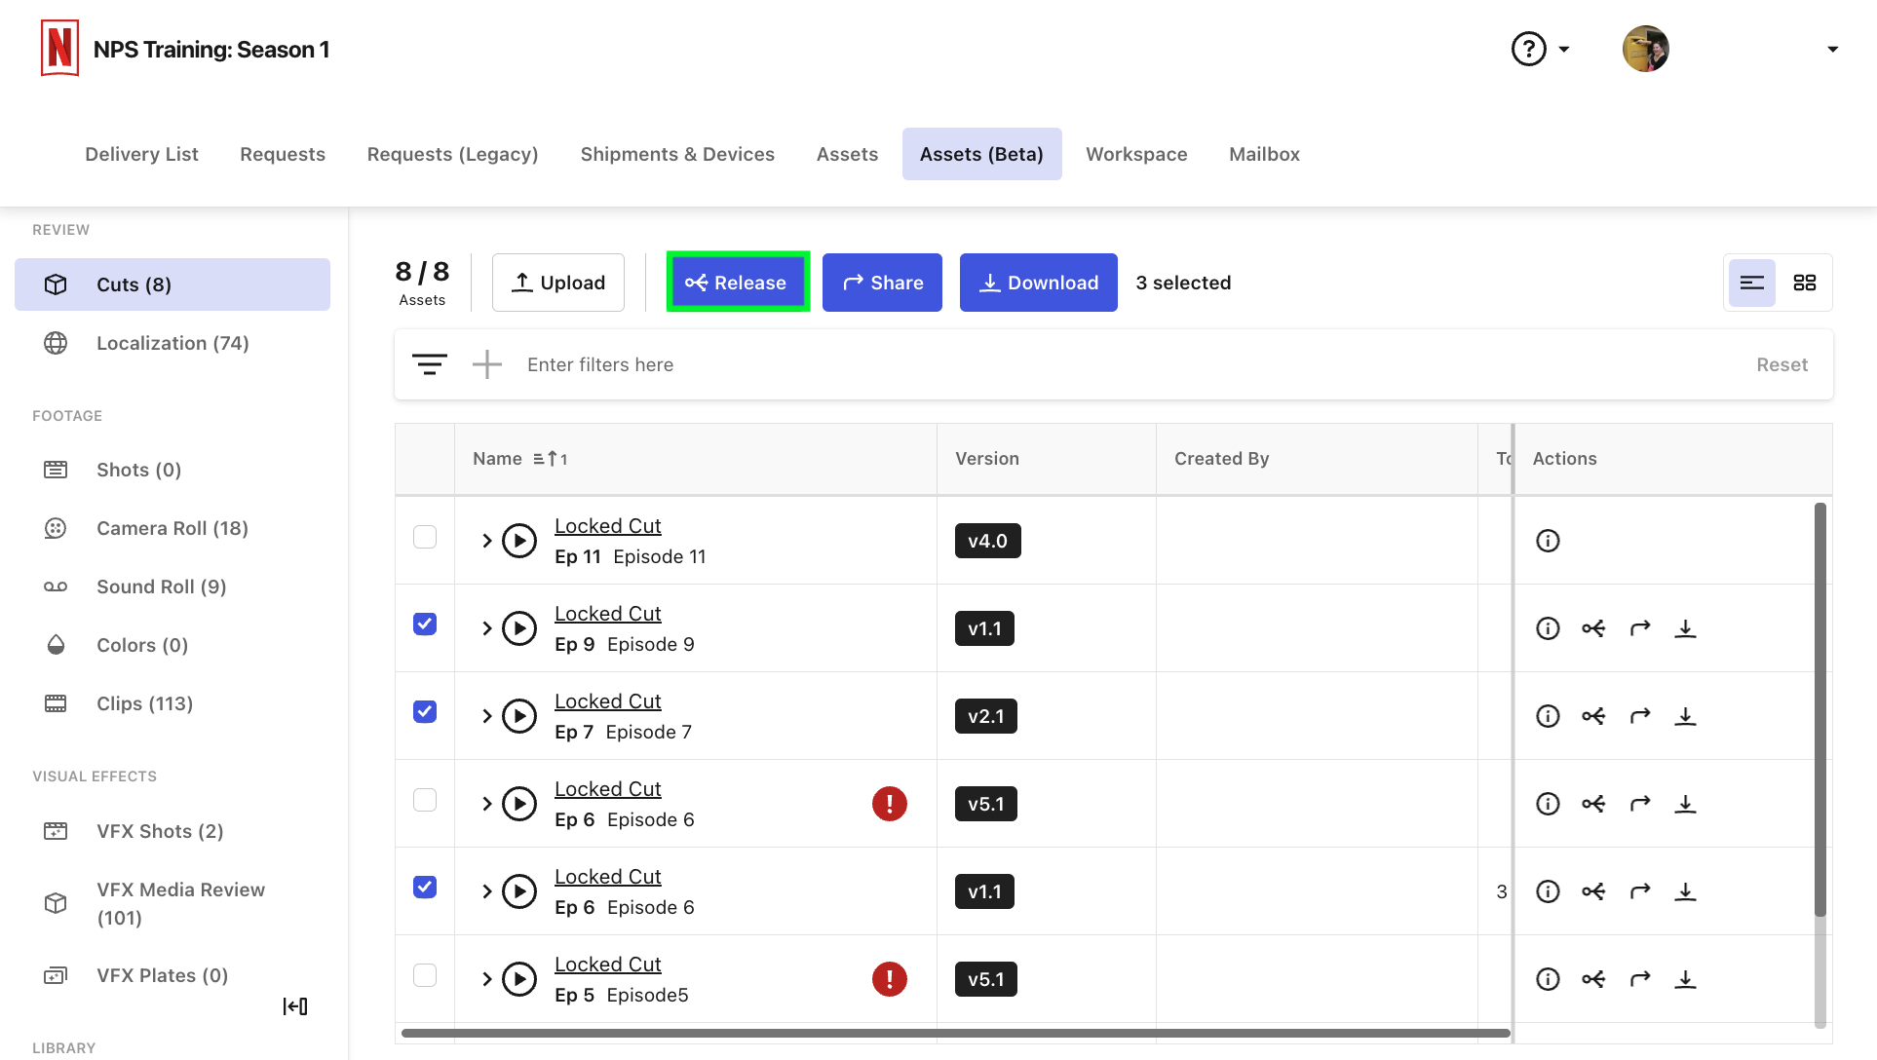This screenshot has height=1060, width=1877.
Task: Open Locked Cut link for Episode 11
Action: coord(608,526)
